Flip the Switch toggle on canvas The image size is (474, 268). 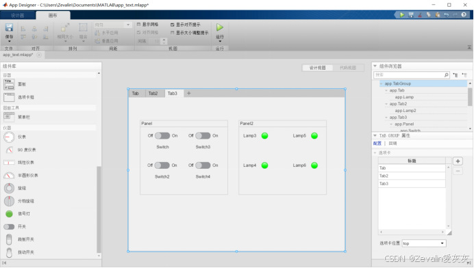point(162,136)
